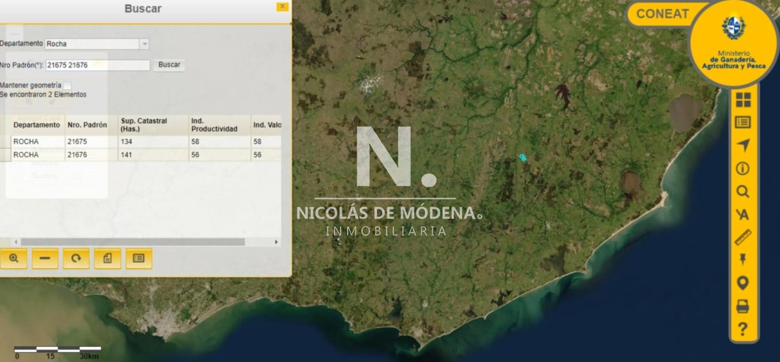Select the text annotation tool
780x362 pixels.
coord(743,214)
